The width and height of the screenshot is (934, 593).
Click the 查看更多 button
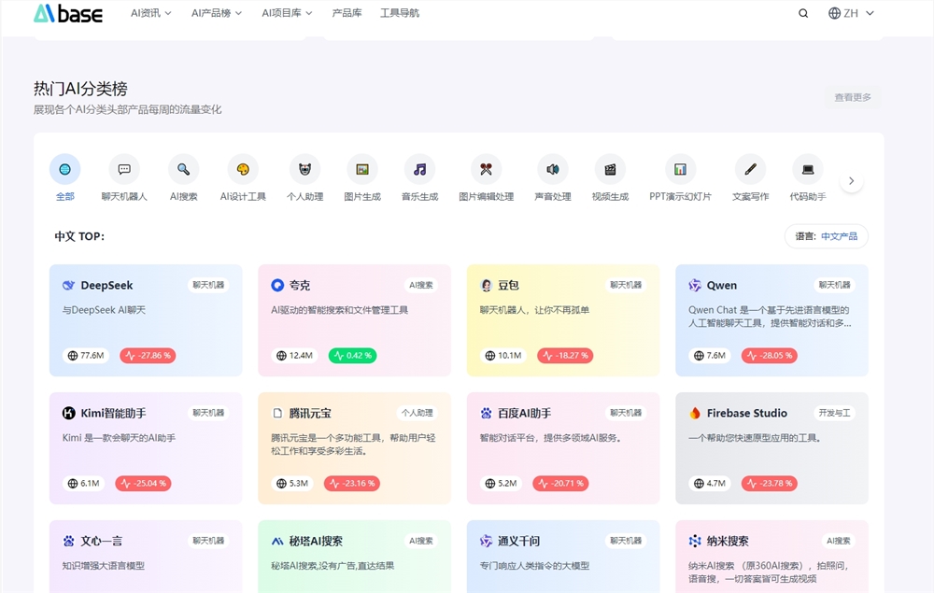[x=853, y=96]
